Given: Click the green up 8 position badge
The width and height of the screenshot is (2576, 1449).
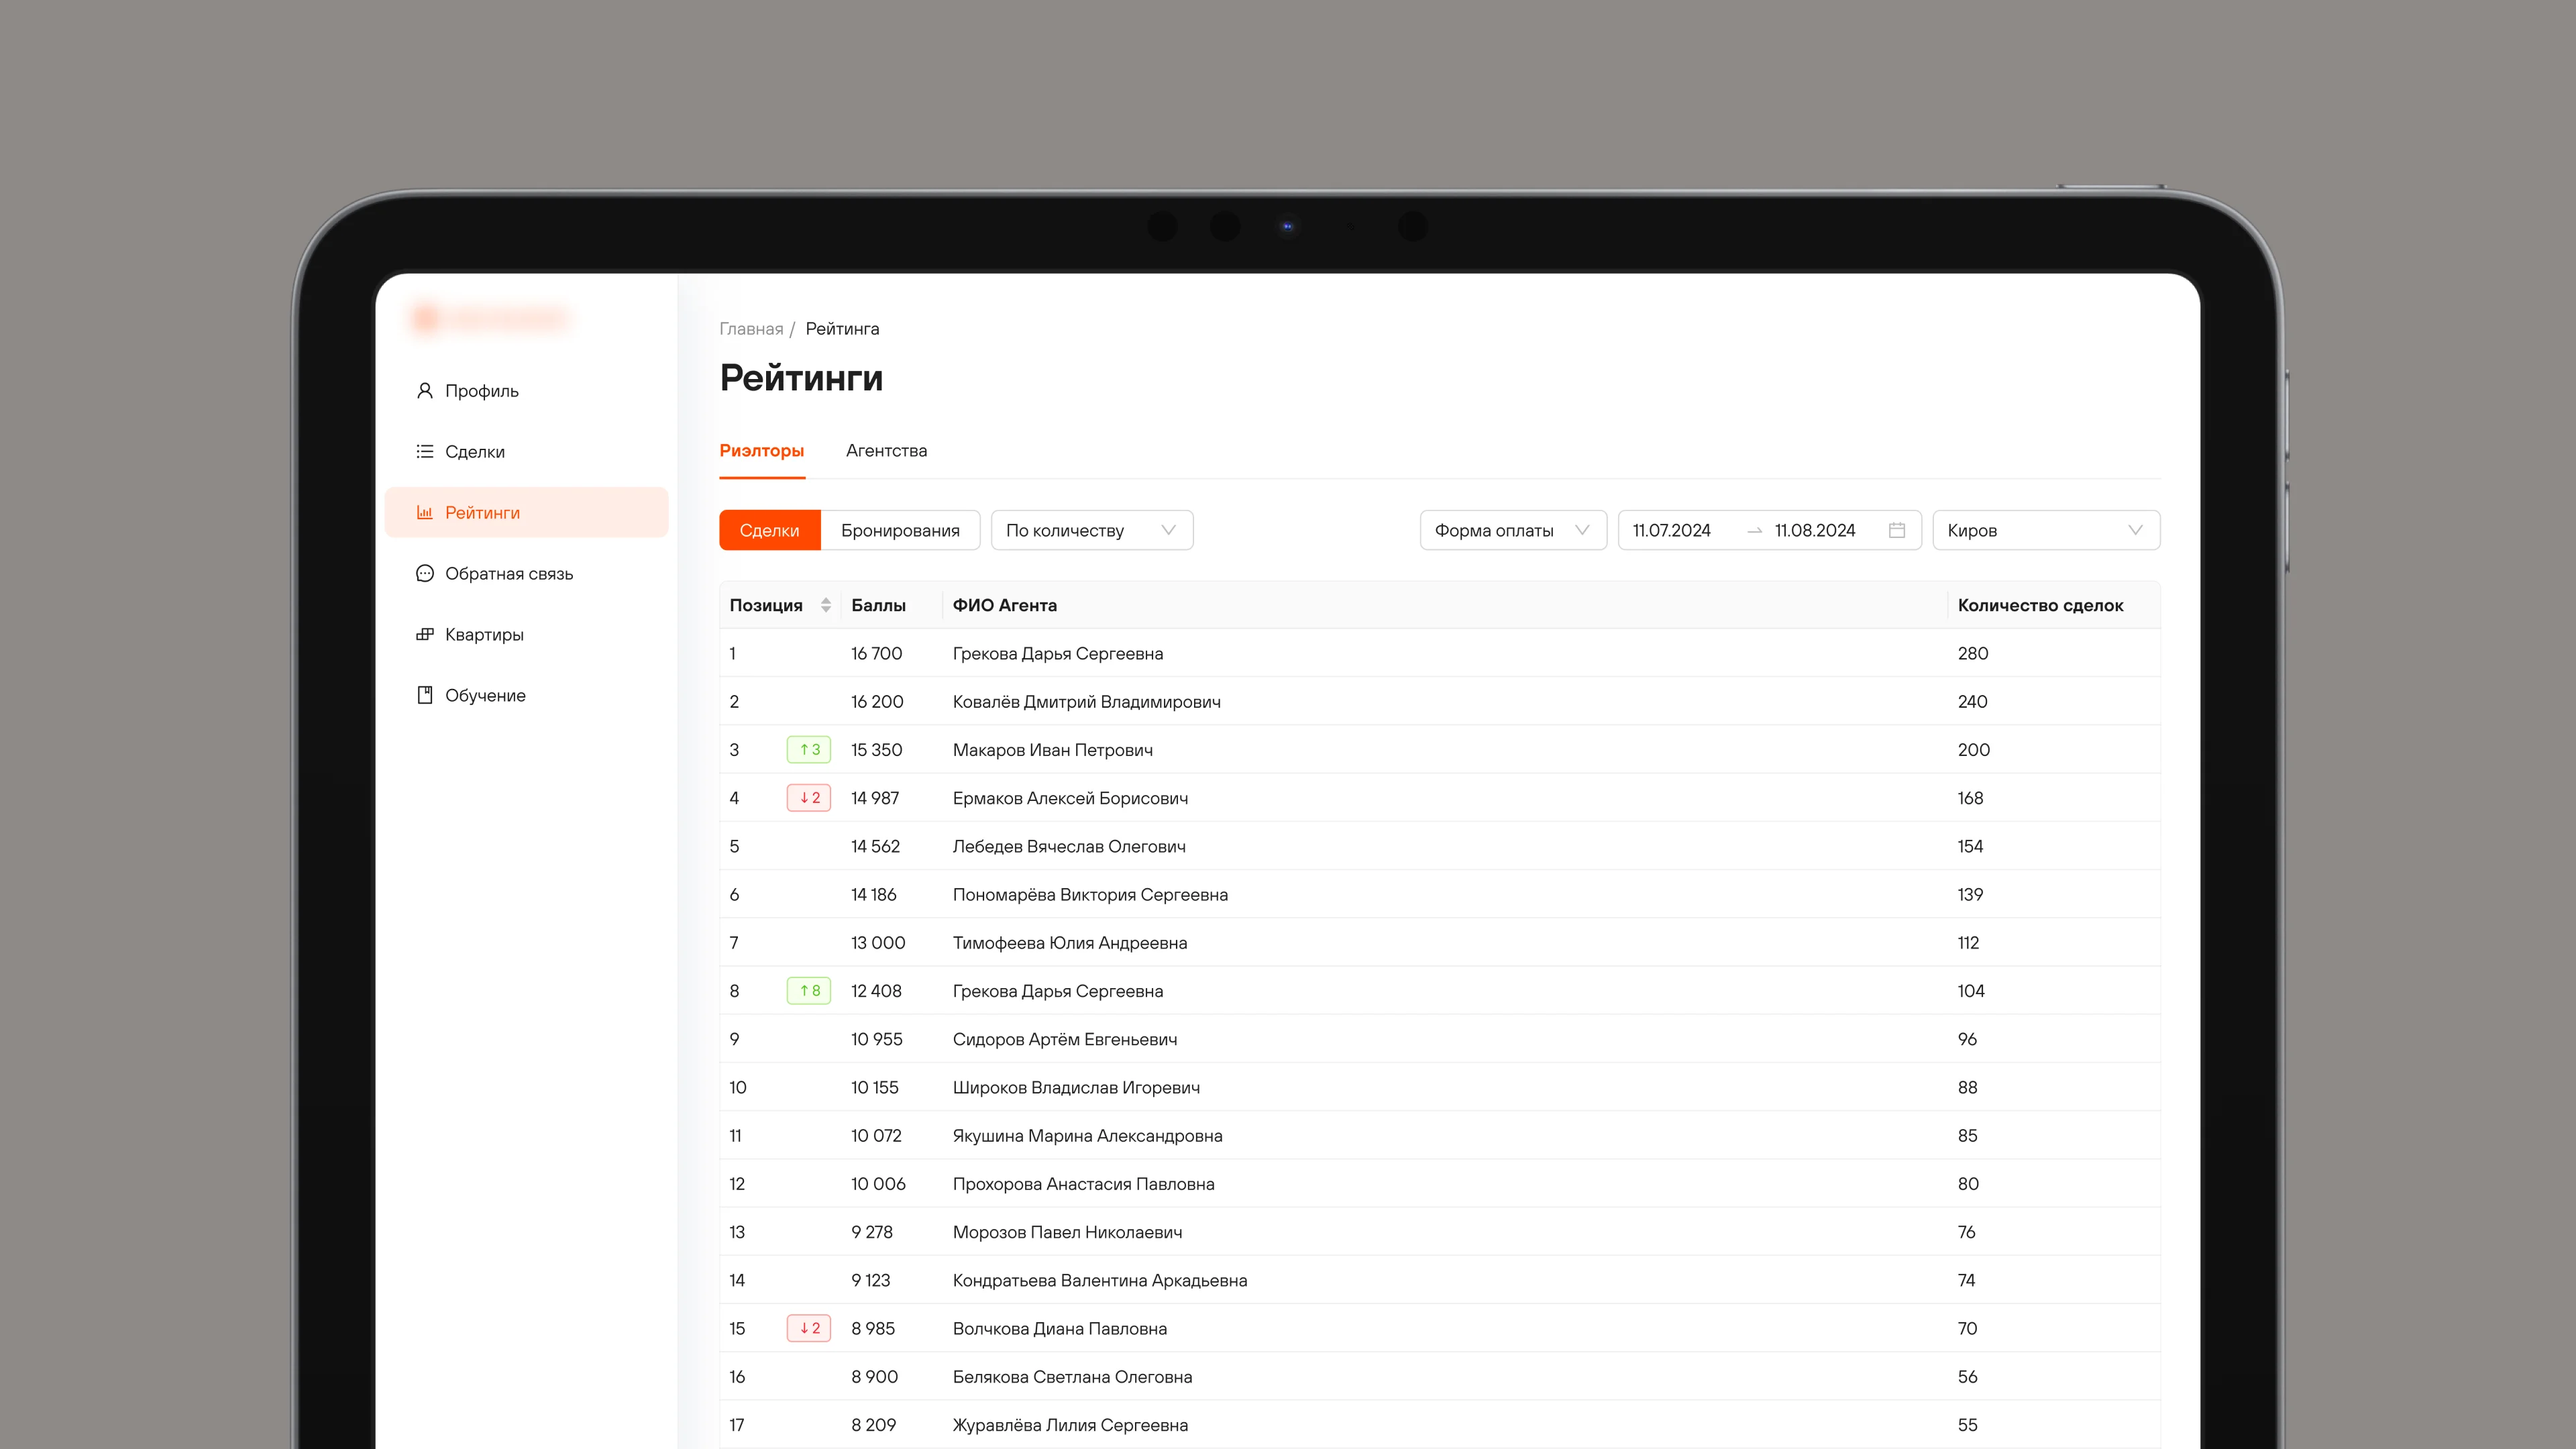Looking at the screenshot, I should (x=809, y=991).
